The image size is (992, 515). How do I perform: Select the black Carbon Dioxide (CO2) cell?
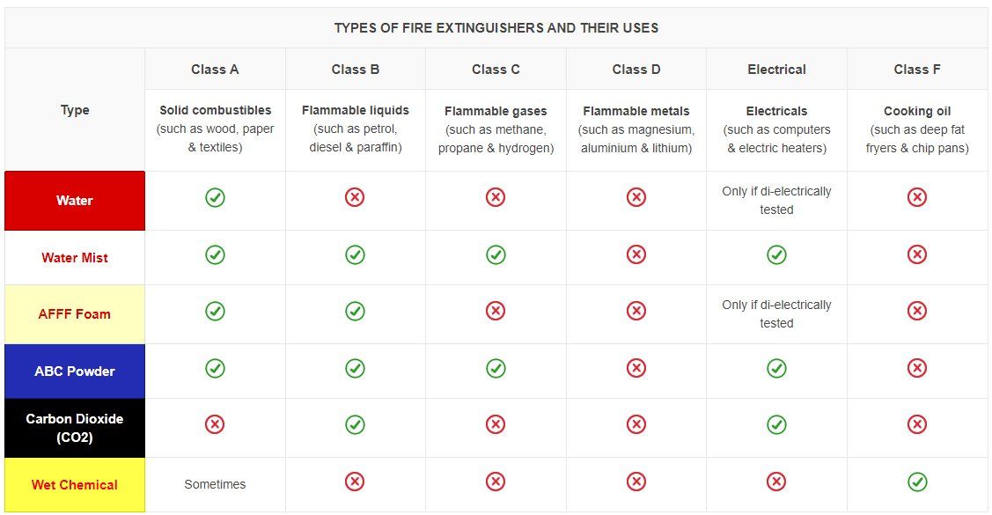click(75, 428)
